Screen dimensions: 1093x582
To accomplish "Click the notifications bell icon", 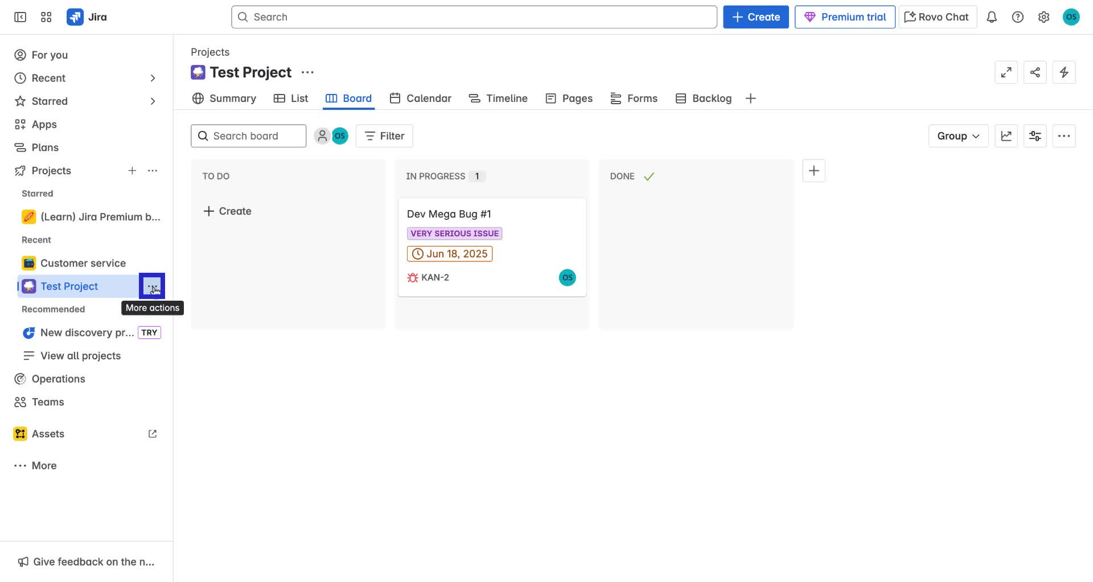I will tap(992, 17).
